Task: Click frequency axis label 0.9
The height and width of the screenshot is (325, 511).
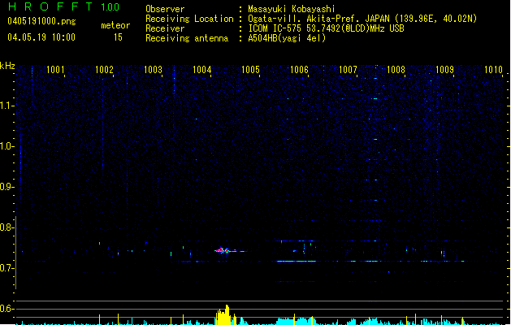Action: [6, 187]
